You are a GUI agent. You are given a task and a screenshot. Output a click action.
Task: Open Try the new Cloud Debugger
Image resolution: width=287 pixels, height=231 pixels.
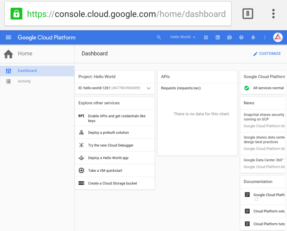coord(111,145)
